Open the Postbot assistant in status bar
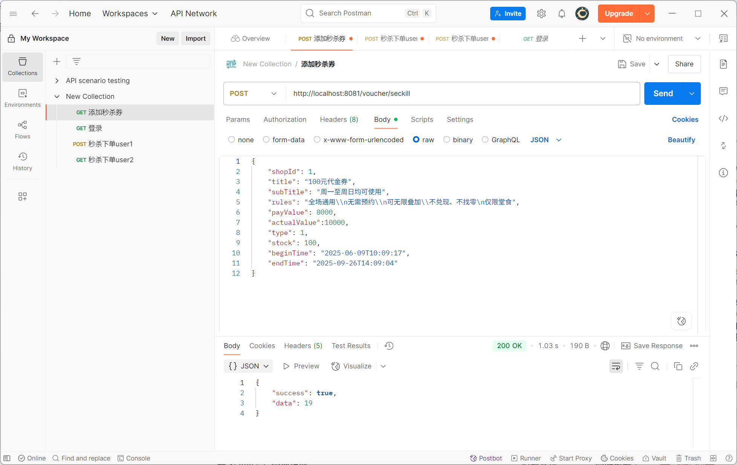Screen dimensions: 737x465 click(486, 458)
